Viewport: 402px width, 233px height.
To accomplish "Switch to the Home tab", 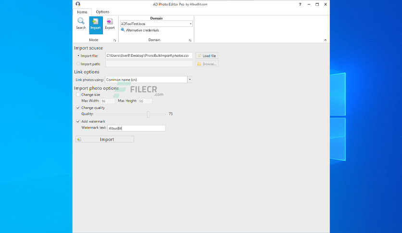I will click(82, 12).
